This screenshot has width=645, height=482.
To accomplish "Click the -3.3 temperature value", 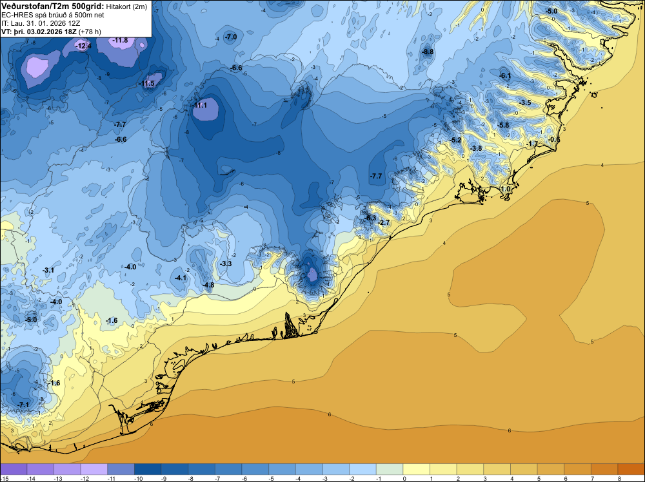I will click(226, 264).
